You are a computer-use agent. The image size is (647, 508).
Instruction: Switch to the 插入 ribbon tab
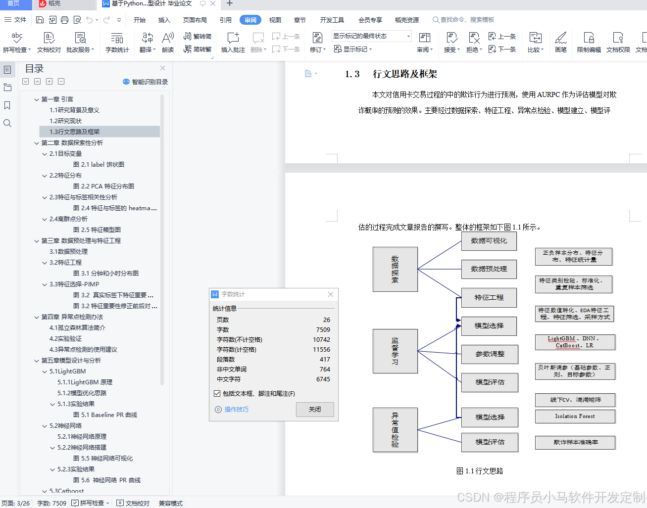(x=165, y=20)
